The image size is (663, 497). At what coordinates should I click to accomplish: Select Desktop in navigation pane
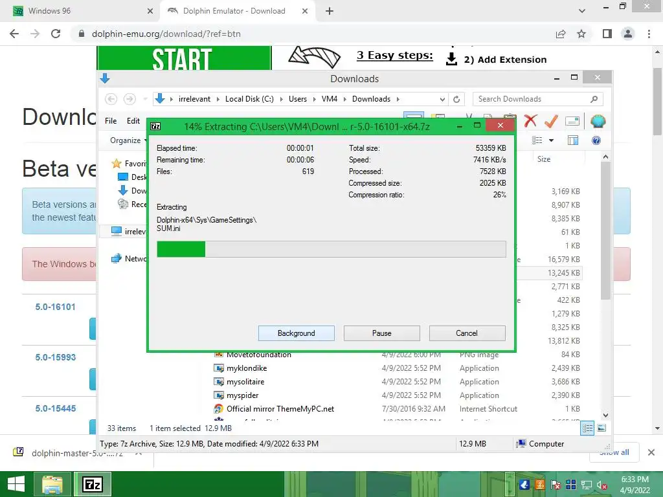(x=132, y=177)
